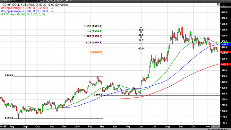Image resolution: width=231 pixels, height=130 pixels.
Task: Click the 1.382 (1518.6) Fibonacci label
Action: tap(93, 37)
